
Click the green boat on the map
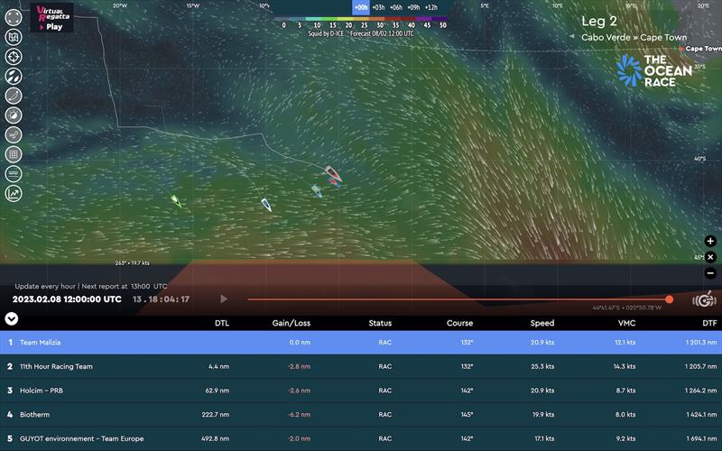point(176,200)
